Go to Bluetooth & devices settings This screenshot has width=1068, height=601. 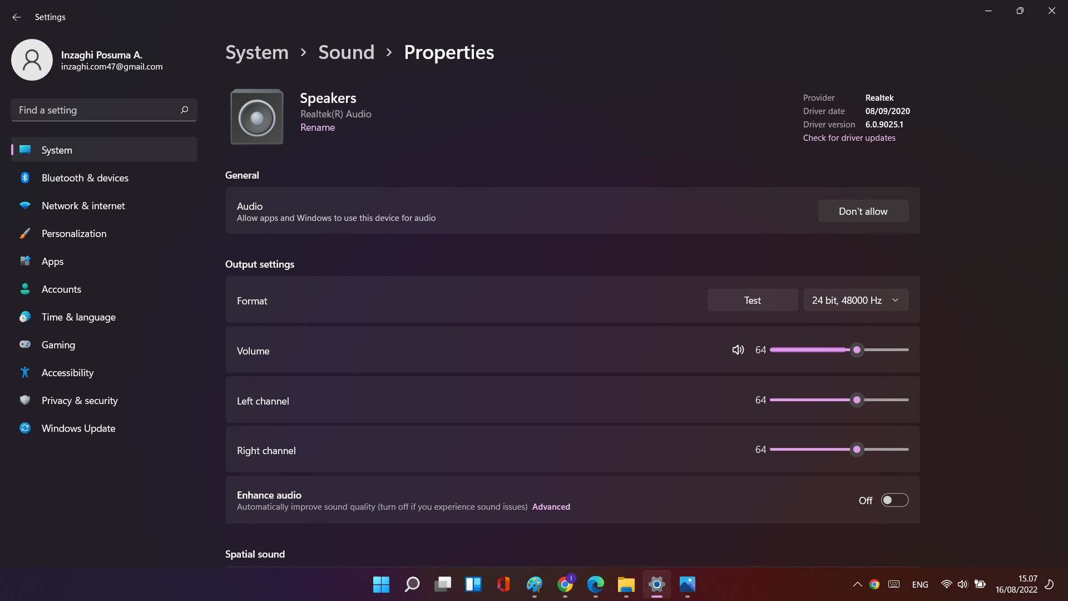tap(104, 178)
